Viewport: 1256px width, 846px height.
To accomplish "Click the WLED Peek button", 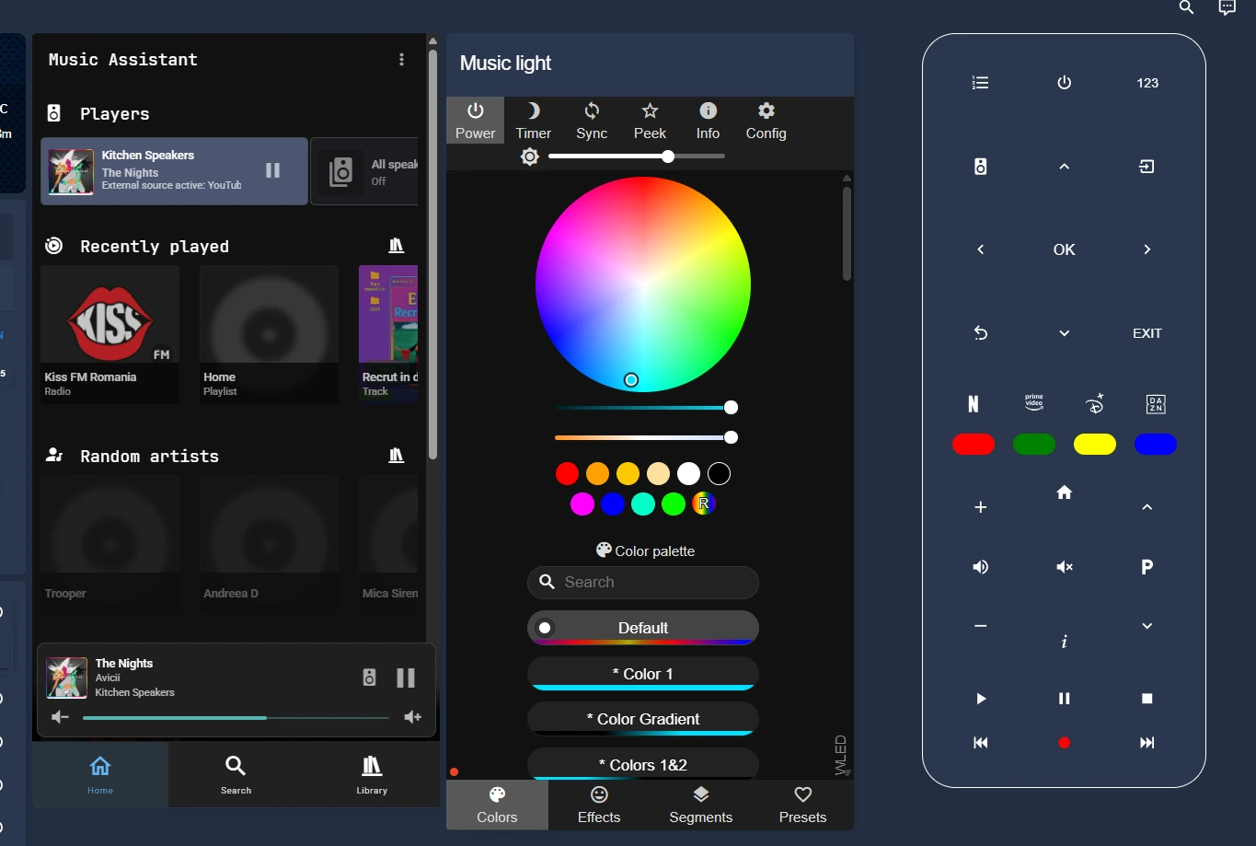I will tap(650, 121).
